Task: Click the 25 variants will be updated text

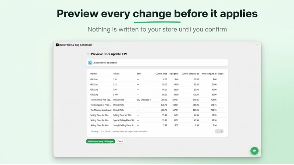Action: 105,63
